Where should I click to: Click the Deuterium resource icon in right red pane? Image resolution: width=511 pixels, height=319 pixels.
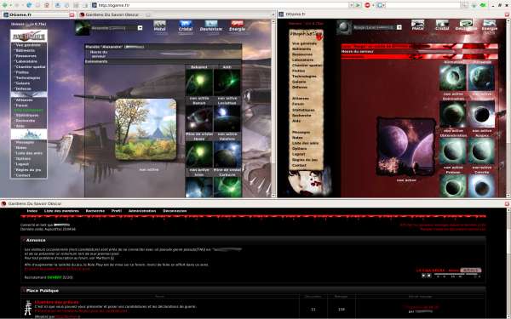click(466, 24)
